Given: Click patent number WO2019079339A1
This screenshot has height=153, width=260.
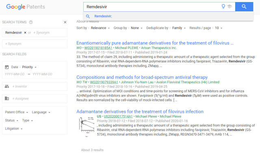Looking at the screenshot, I should tap(104, 82).
